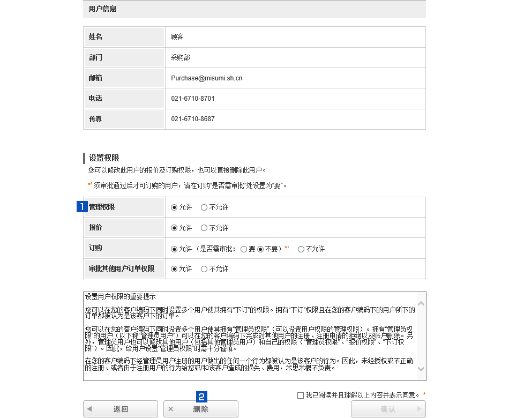Click the 邮箱 row label
The height and width of the screenshot is (418, 509).
[95, 78]
